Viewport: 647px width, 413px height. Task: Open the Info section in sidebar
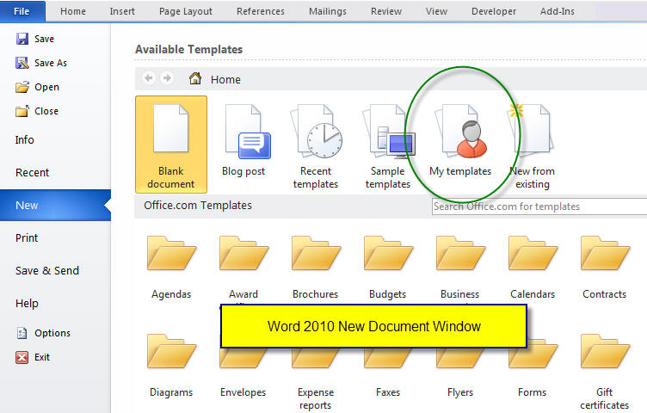point(25,140)
